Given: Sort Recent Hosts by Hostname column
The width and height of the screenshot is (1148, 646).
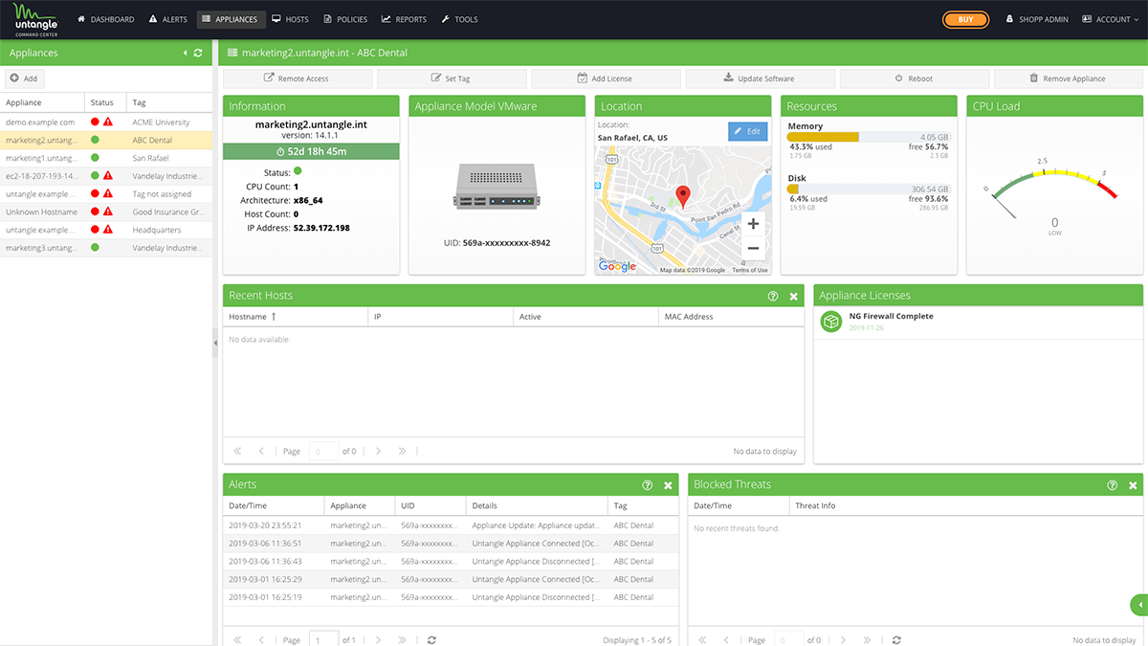Looking at the screenshot, I should point(296,317).
